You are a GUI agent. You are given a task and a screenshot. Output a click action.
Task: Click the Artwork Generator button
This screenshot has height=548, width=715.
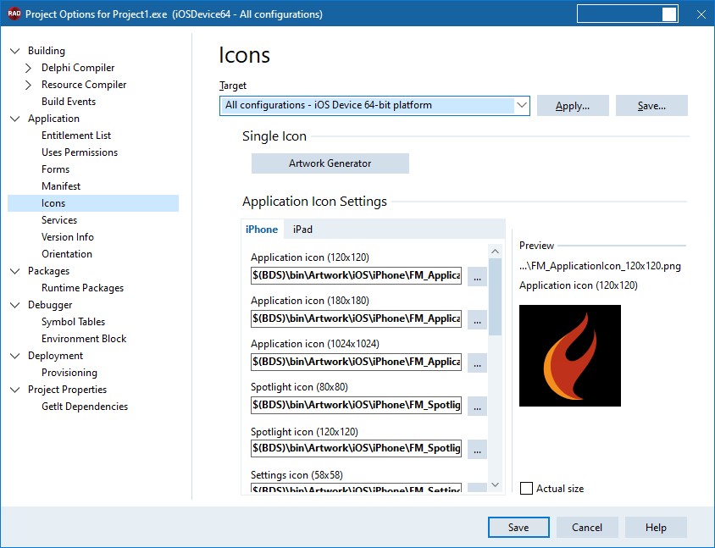[330, 163]
